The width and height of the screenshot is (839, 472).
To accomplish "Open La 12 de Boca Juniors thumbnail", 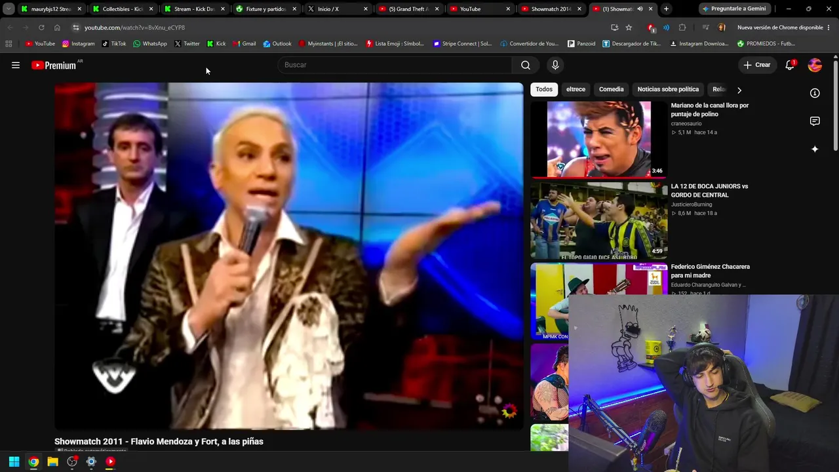I will point(599,220).
